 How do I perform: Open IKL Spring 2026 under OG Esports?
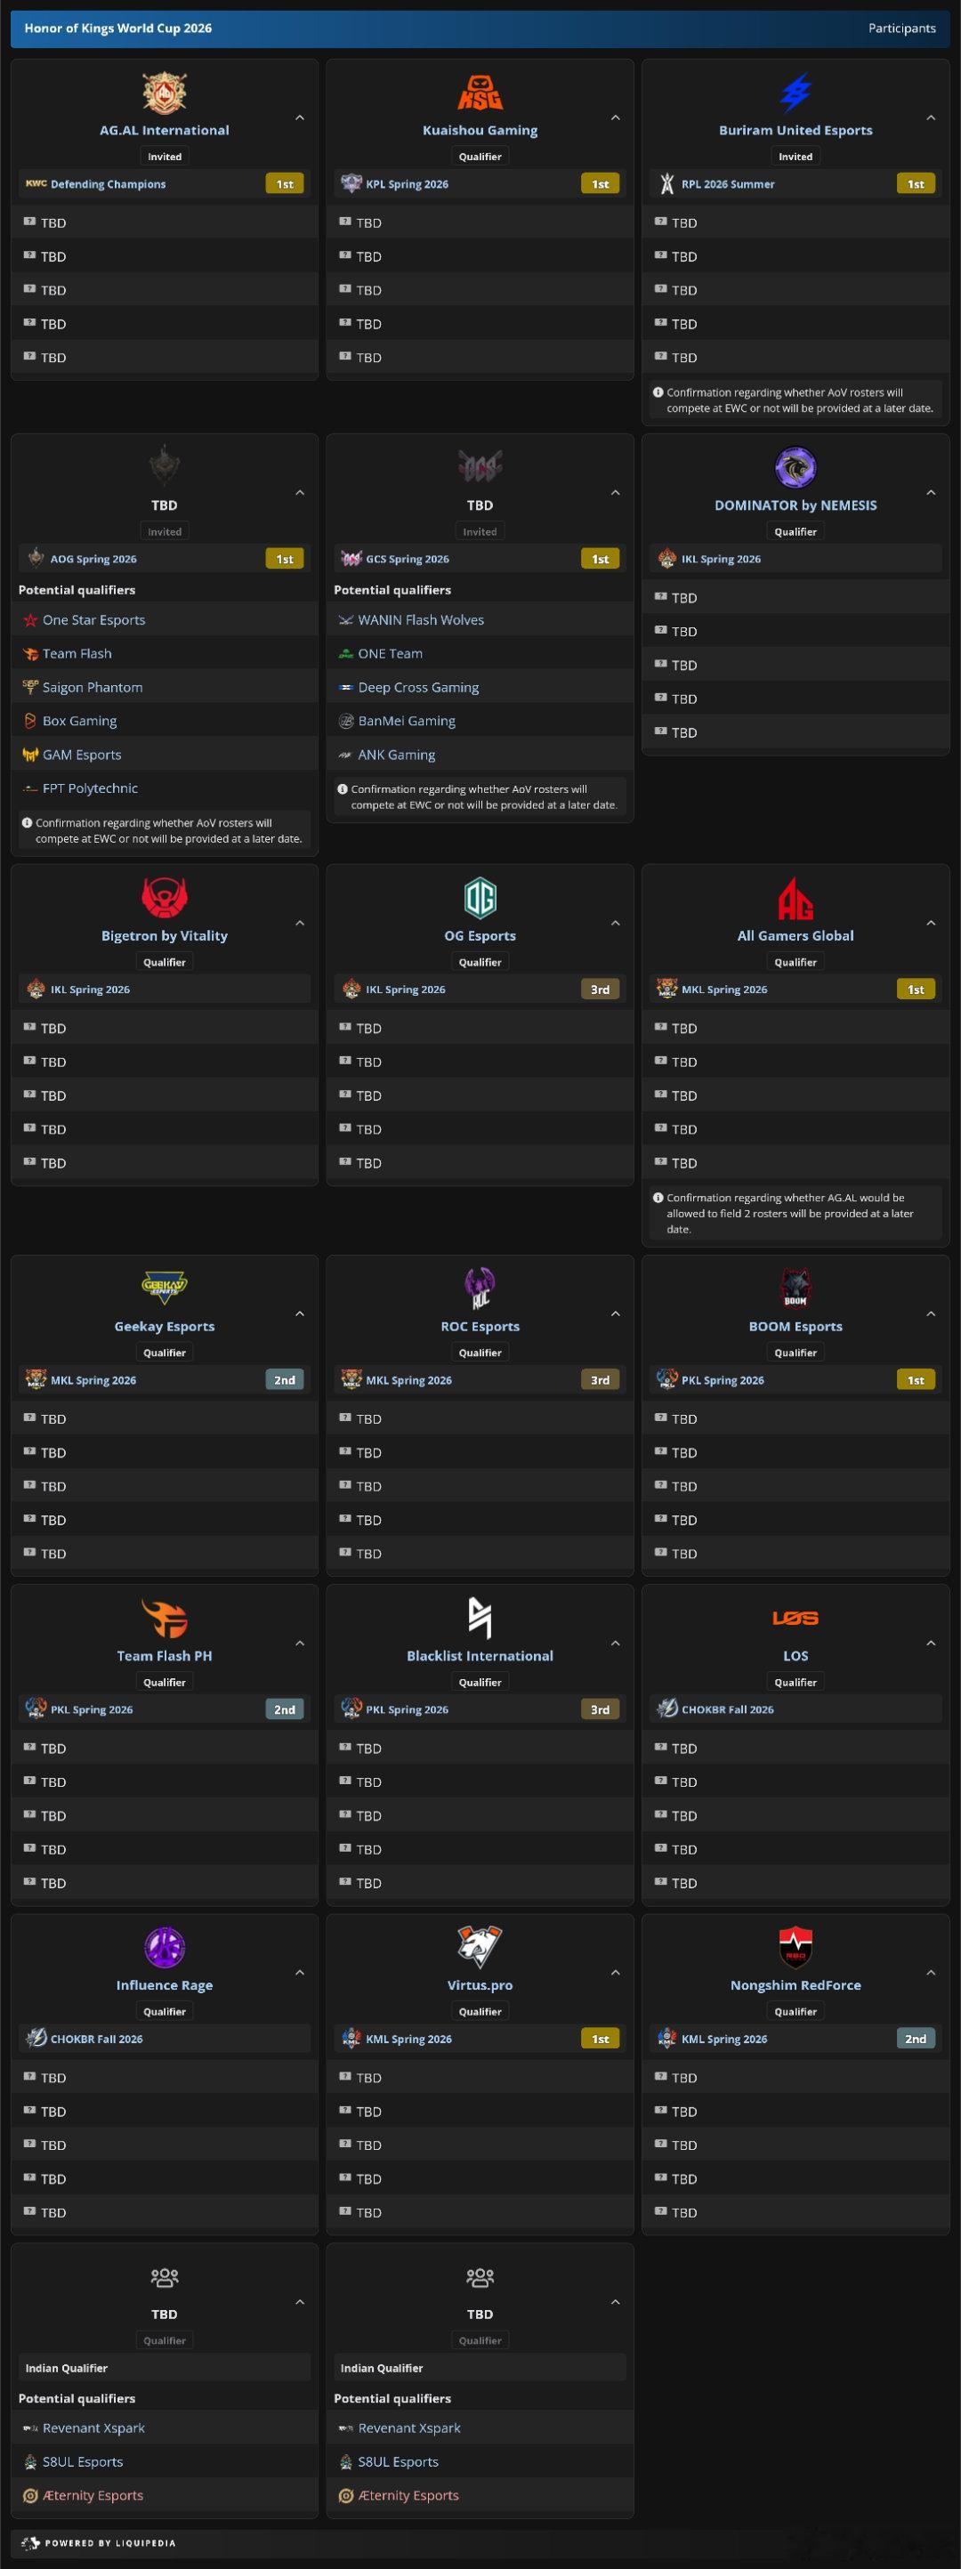click(407, 990)
